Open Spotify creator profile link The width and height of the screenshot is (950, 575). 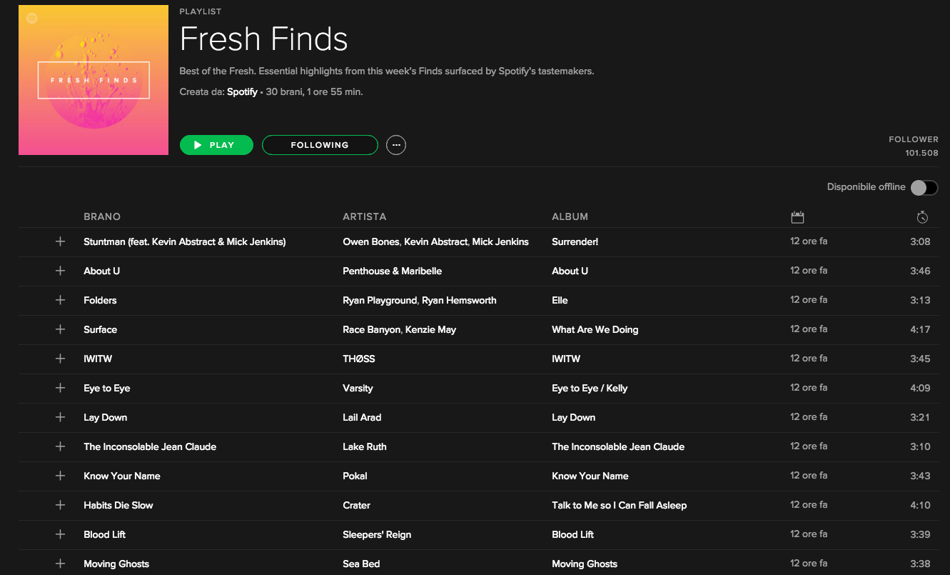(x=242, y=92)
